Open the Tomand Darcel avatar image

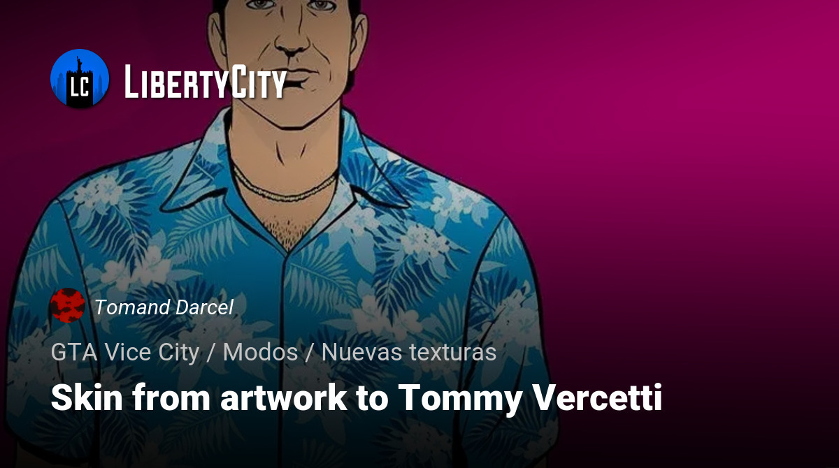(68, 306)
